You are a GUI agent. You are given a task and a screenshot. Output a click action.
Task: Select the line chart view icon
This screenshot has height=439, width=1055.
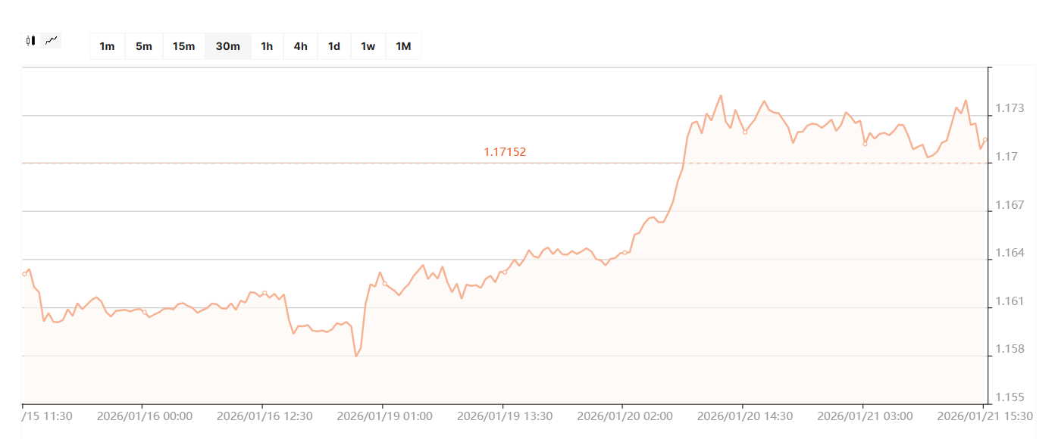[52, 41]
